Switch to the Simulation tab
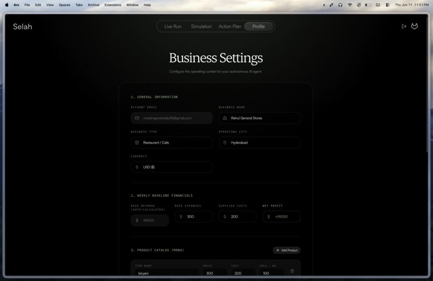Screen dimensions: 433x281 point(201,26)
